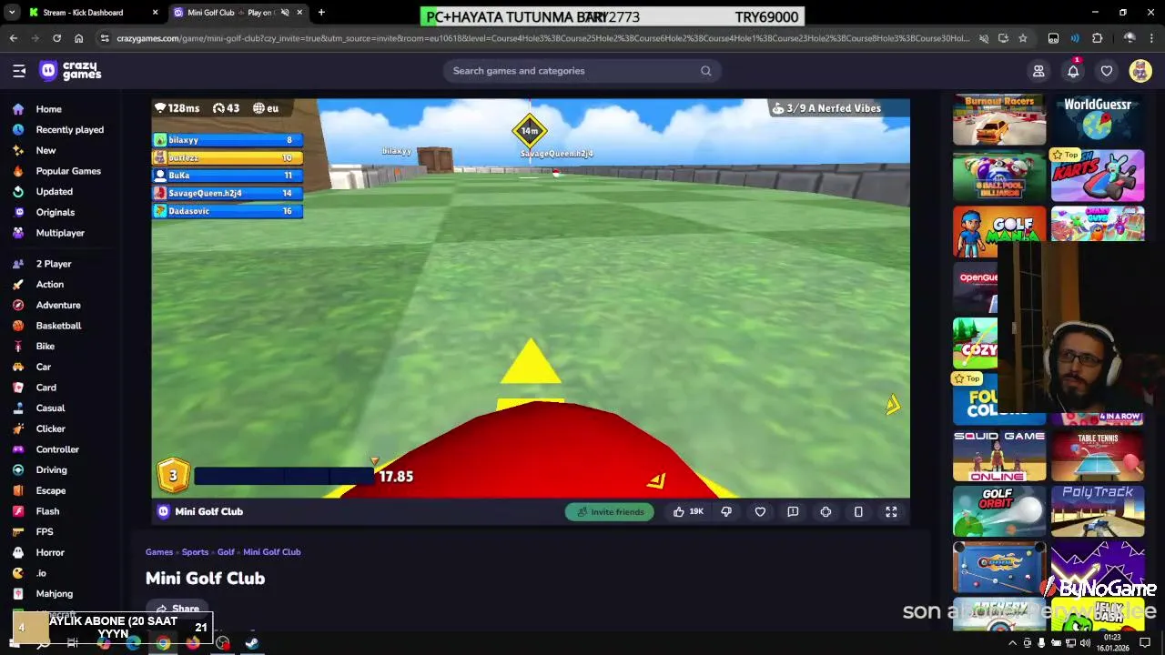Click the Horror category icon
This screenshot has height=655, width=1165.
18,552
